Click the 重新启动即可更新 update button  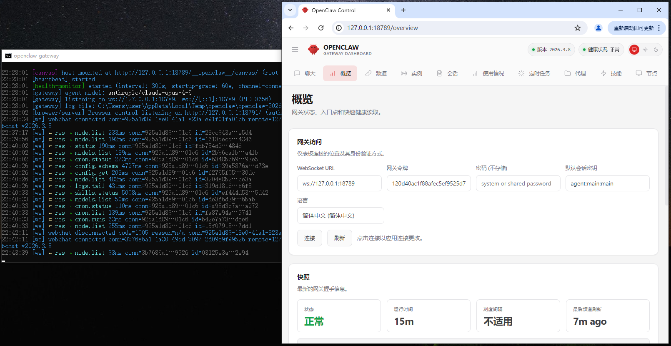pyautogui.click(x=633, y=28)
